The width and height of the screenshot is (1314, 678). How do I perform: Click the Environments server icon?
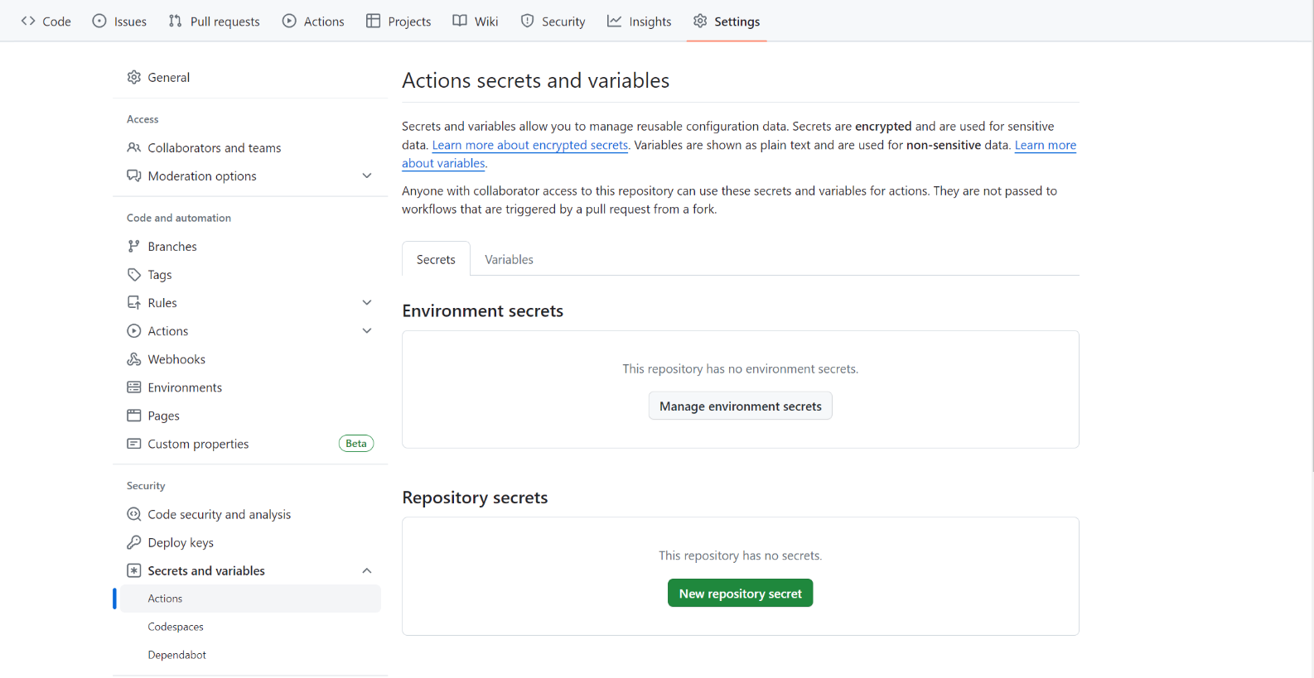(x=134, y=387)
